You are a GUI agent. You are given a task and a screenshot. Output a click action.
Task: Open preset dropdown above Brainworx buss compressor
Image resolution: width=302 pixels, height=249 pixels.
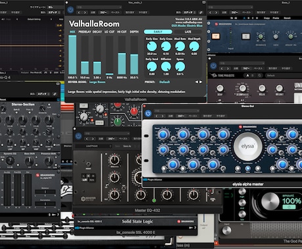tap(230, 7)
